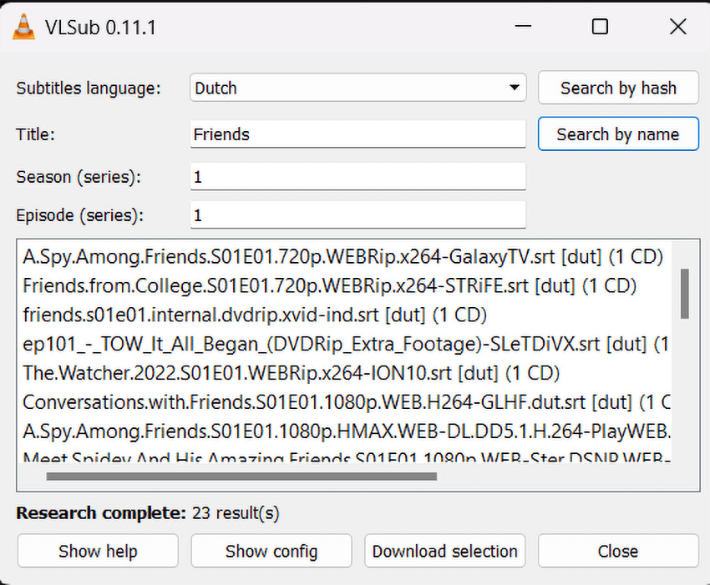The image size is (710, 585).
Task: Click the vertical scrollbar of results list
Action: click(685, 294)
